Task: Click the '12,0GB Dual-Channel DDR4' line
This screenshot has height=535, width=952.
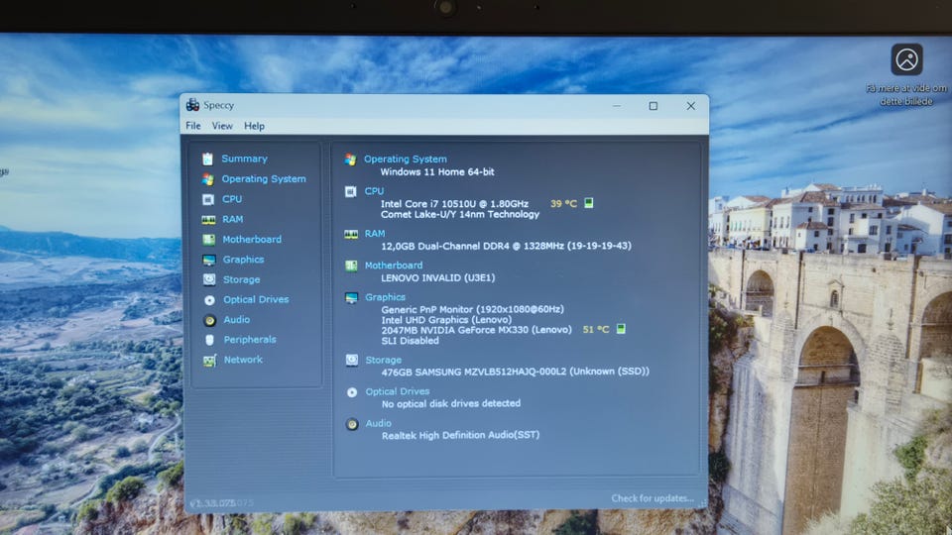Action: point(506,246)
